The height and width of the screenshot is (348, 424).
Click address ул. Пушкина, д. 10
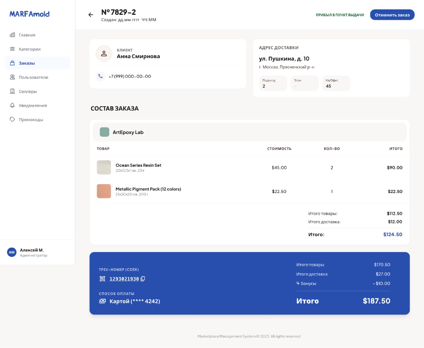click(284, 59)
